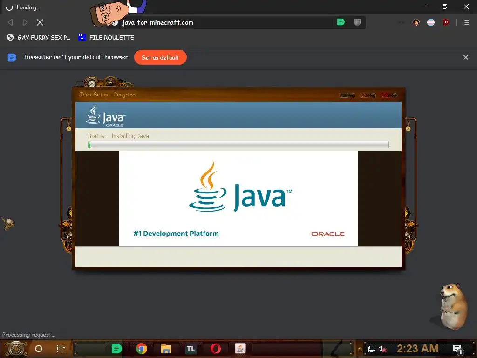Close the Java Setup window

[389, 95]
